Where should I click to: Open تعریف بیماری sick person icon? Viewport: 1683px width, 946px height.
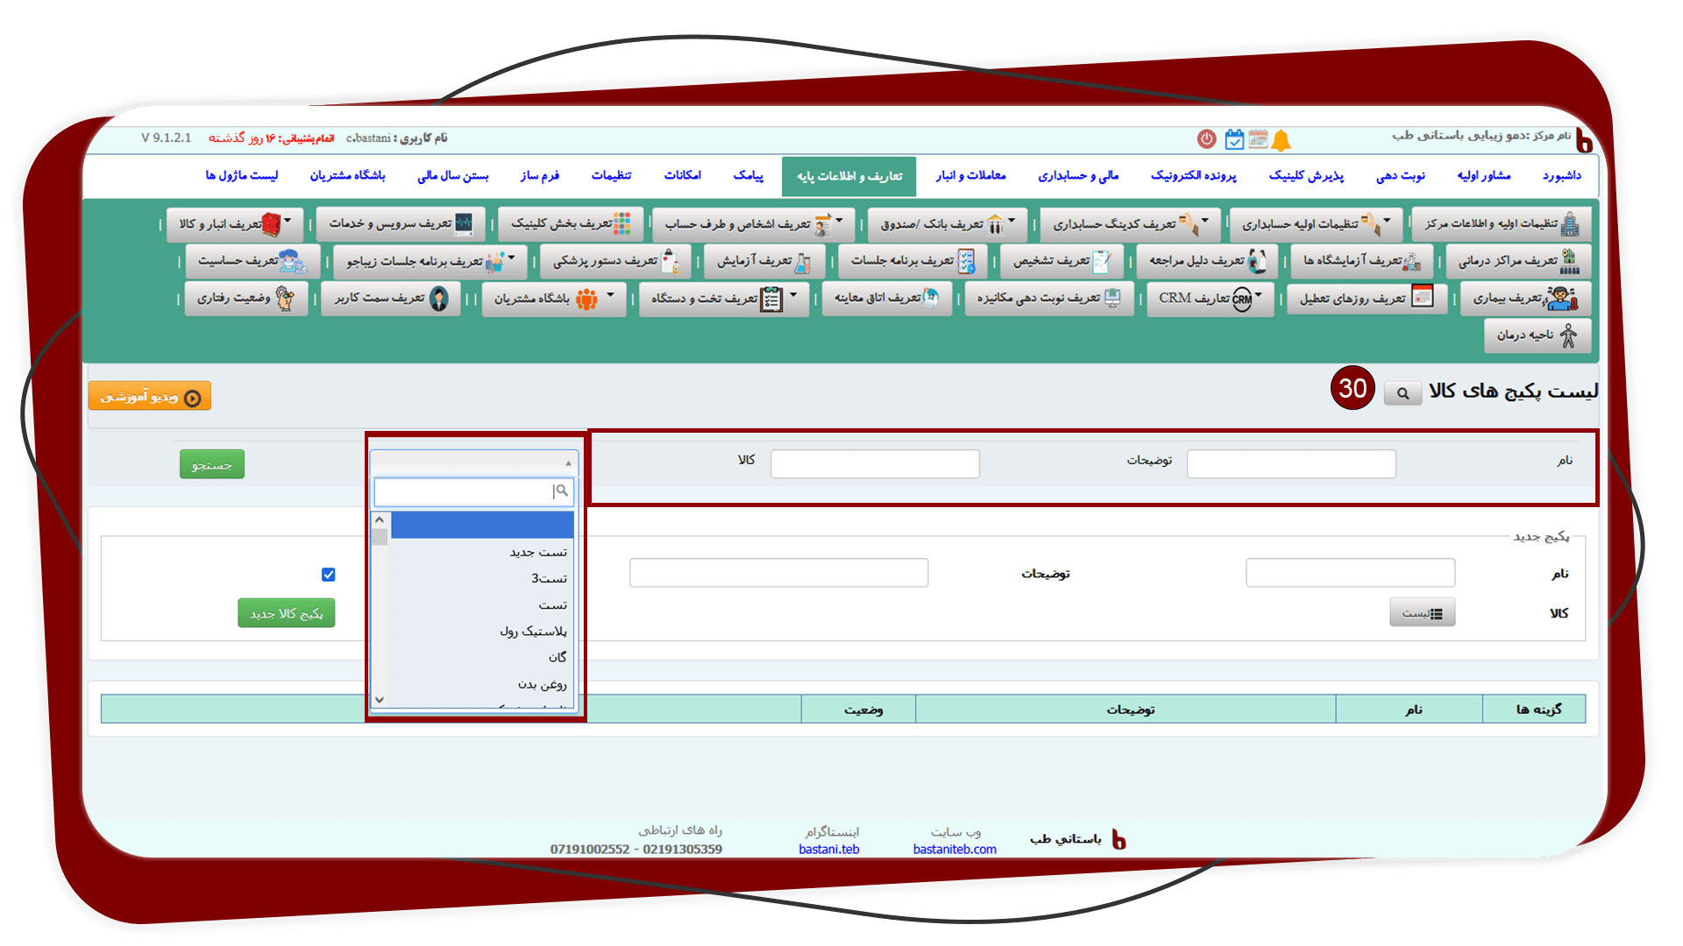1562,299
